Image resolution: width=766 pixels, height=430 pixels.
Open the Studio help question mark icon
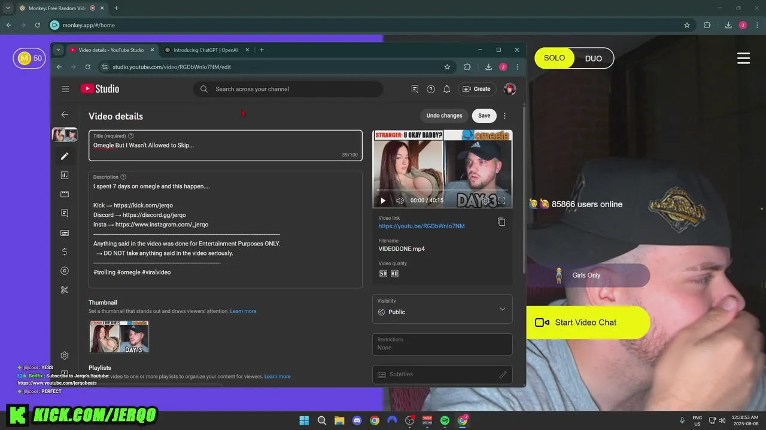click(x=431, y=89)
